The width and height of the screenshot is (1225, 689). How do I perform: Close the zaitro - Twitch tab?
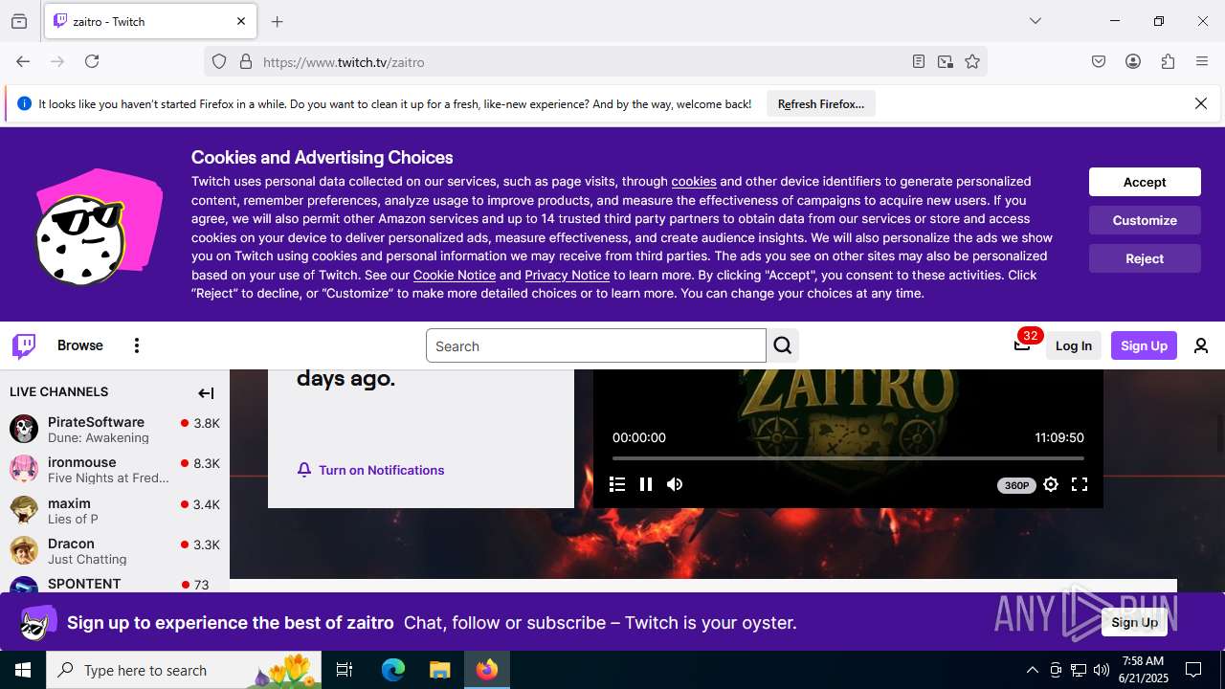click(241, 21)
